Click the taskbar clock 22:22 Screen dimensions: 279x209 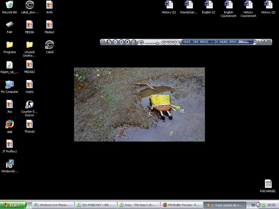pyautogui.click(x=271, y=205)
